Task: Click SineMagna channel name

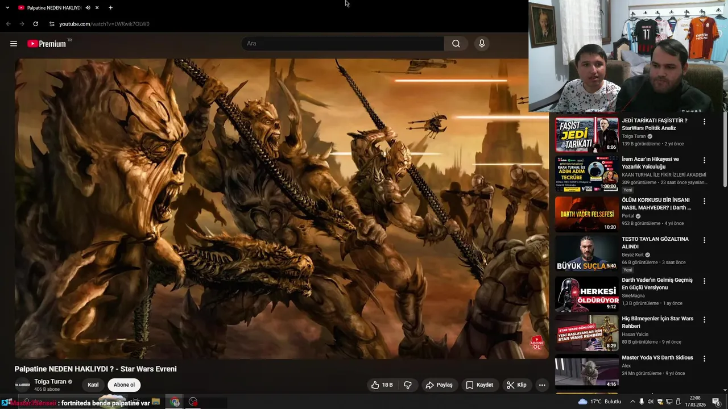Action: [x=633, y=295]
